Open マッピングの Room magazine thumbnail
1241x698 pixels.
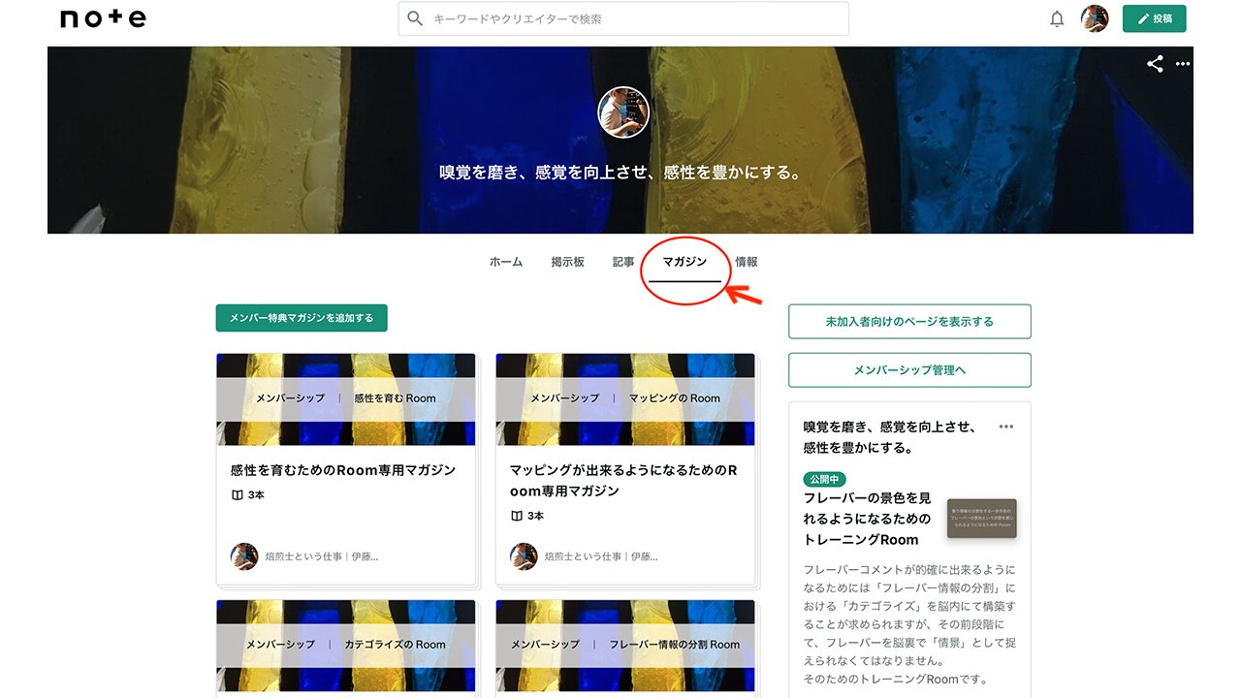(x=625, y=399)
